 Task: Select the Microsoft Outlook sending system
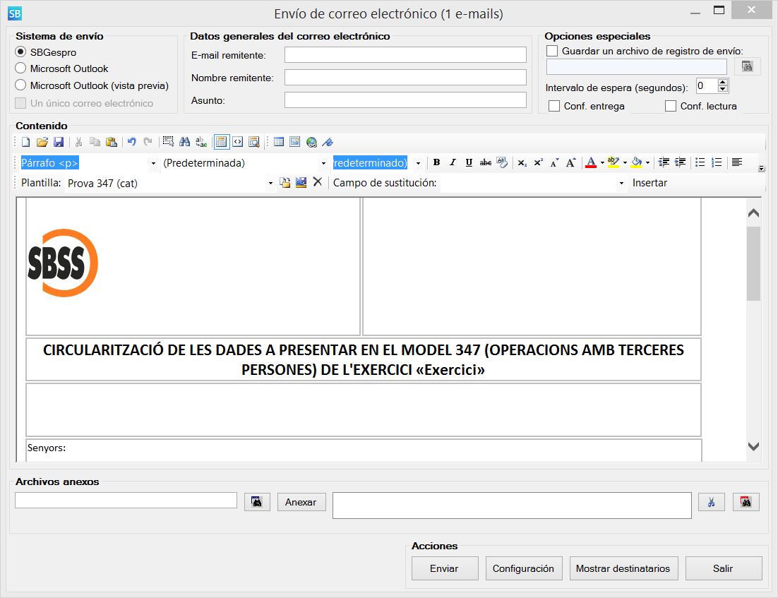20,68
